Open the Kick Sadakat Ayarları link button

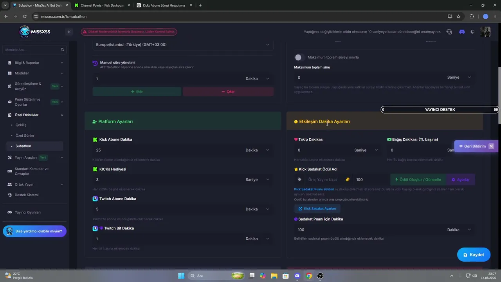click(317, 209)
